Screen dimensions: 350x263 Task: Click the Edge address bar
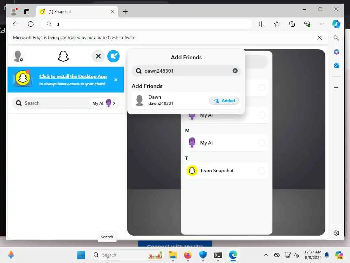point(146,24)
